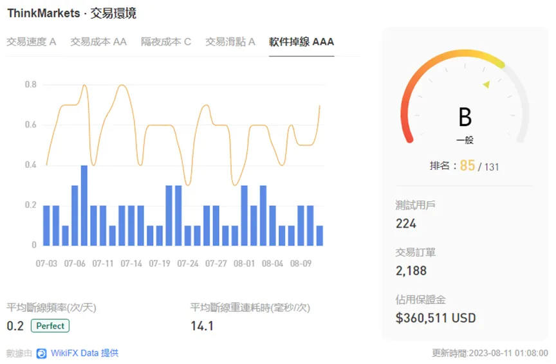Click the ranking number 85
The height and width of the screenshot is (364, 556).
tap(467, 165)
